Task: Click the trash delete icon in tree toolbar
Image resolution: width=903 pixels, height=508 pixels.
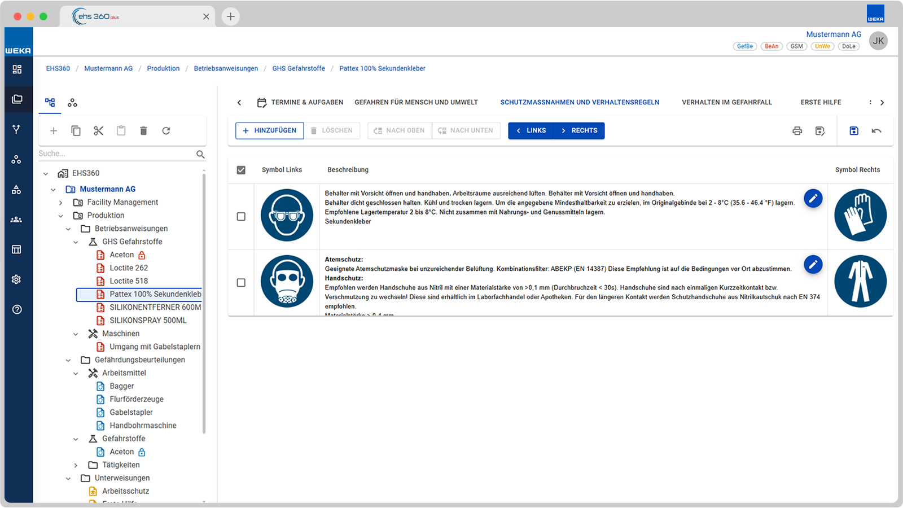Action: click(143, 131)
